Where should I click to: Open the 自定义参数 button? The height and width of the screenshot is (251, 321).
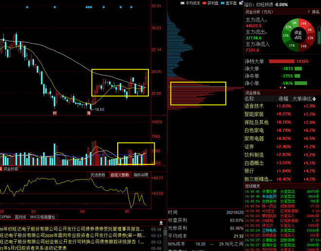[x=120, y=175]
